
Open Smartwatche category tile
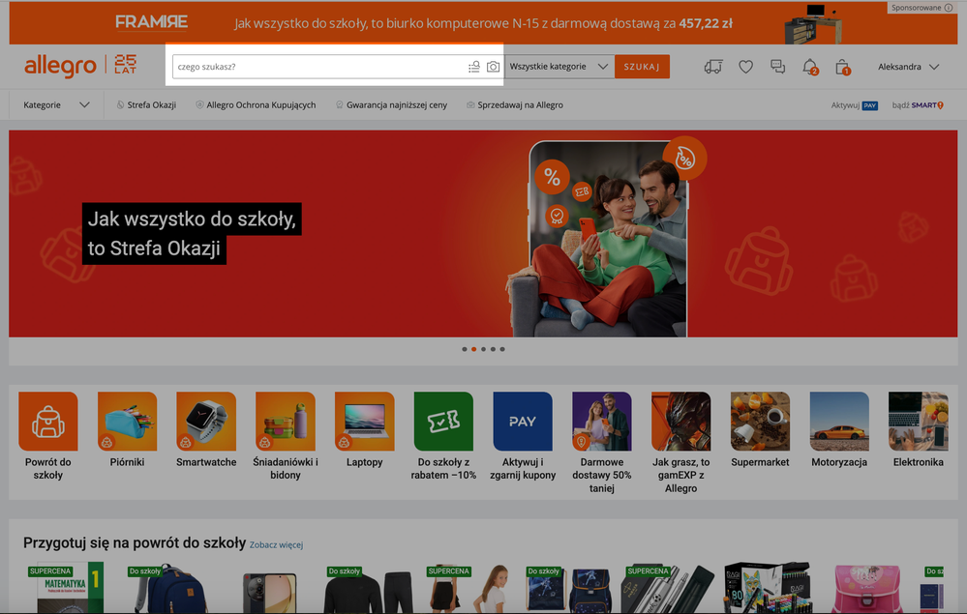pyautogui.click(x=206, y=430)
